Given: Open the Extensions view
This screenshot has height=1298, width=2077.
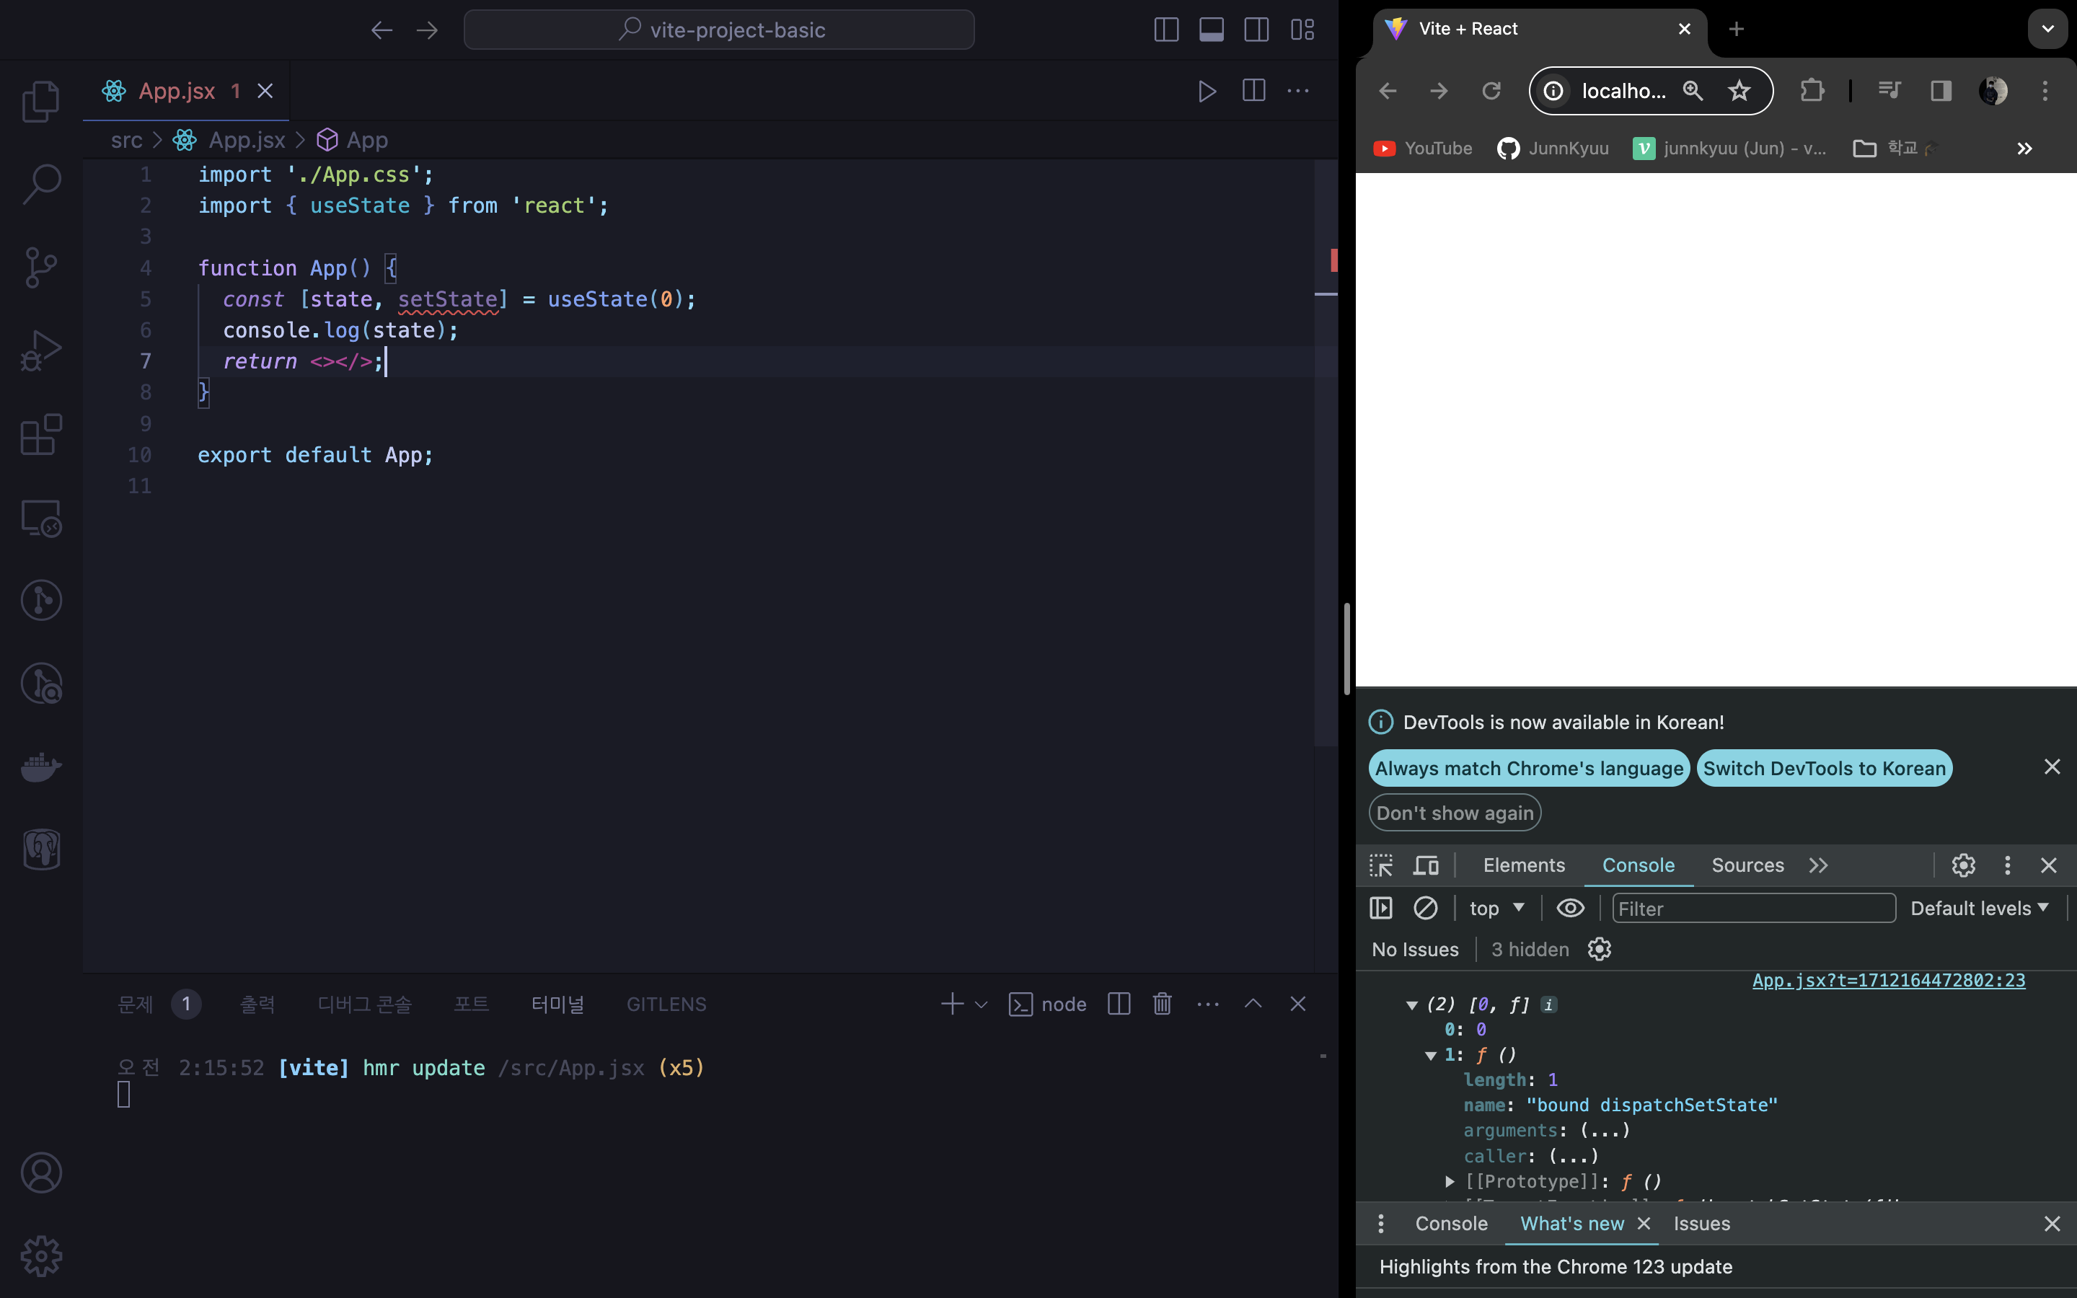Looking at the screenshot, I should point(40,434).
